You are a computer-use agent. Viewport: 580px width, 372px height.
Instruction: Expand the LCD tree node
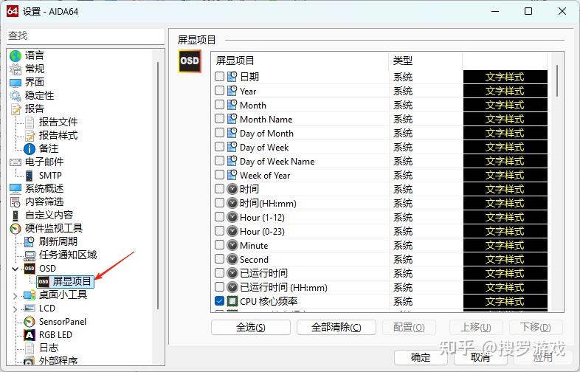click(x=15, y=309)
